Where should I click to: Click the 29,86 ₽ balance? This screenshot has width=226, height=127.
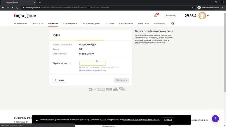coord(190,16)
